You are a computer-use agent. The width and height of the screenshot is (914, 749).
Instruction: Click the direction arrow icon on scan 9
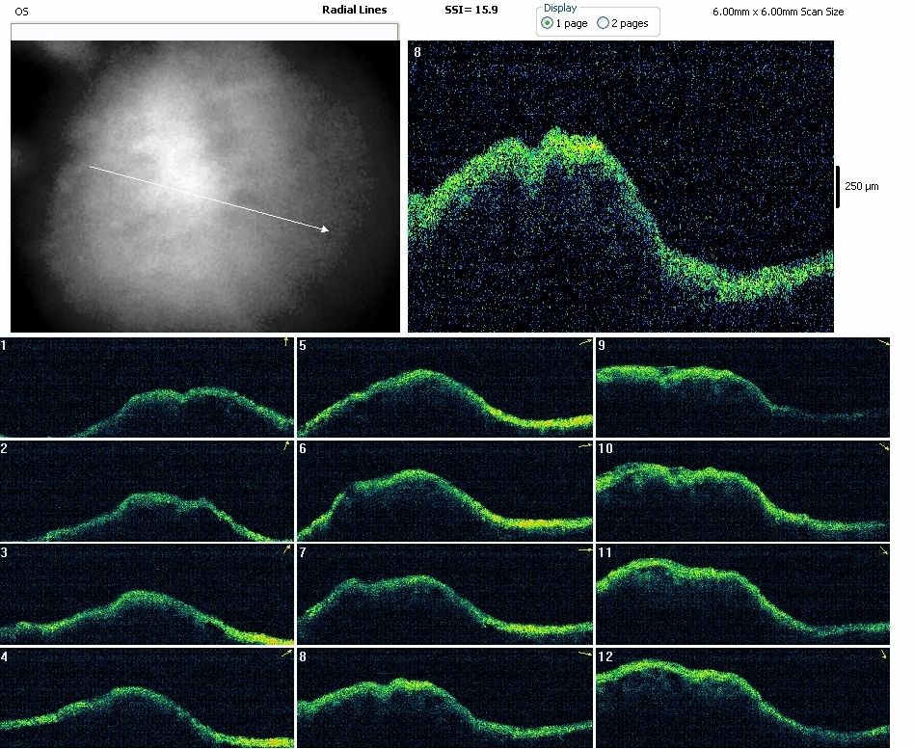[884, 343]
